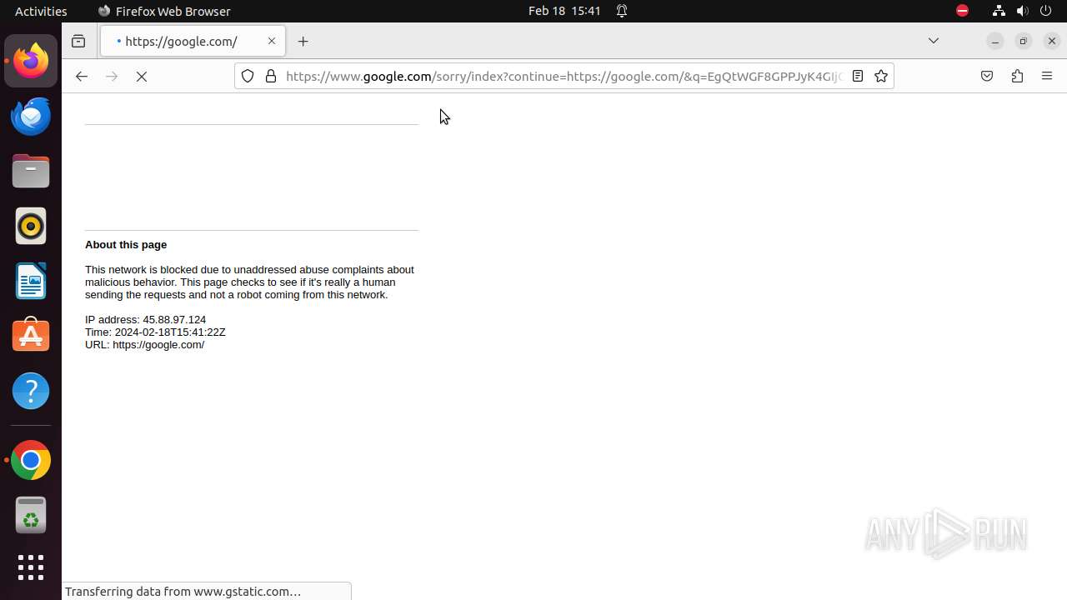Open Firefox from the dock
1067x600 pixels.
click(31, 61)
